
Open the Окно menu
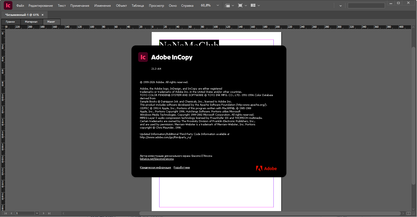[x=173, y=6]
